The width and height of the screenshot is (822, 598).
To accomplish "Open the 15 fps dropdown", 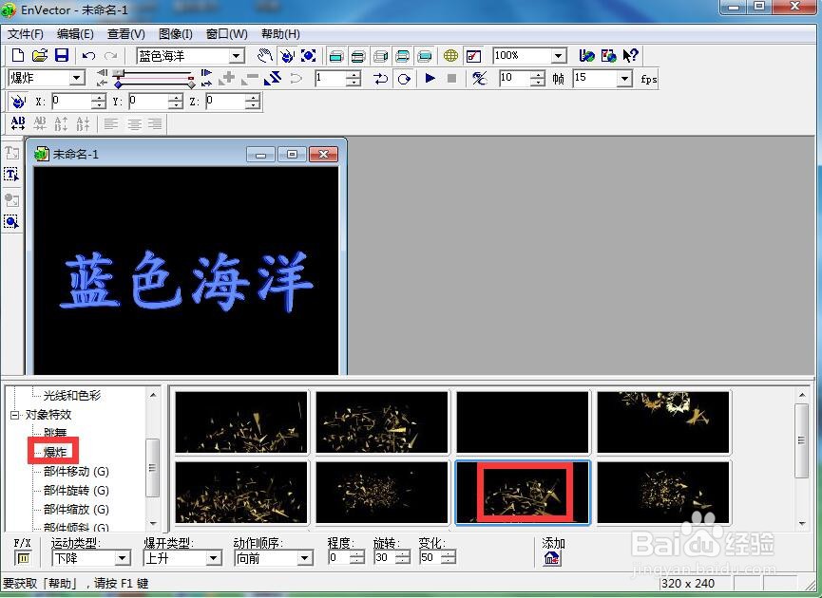I will [x=623, y=79].
